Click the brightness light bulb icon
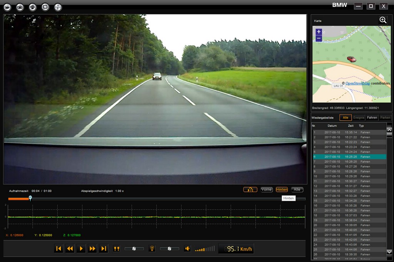This screenshot has width=394, height=262. 152,249
